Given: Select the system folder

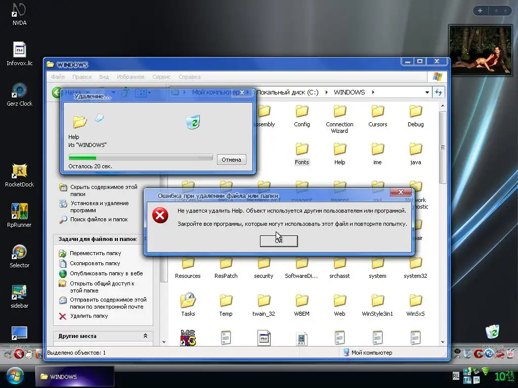Looking at the screenshot, I should coord(377,268).
